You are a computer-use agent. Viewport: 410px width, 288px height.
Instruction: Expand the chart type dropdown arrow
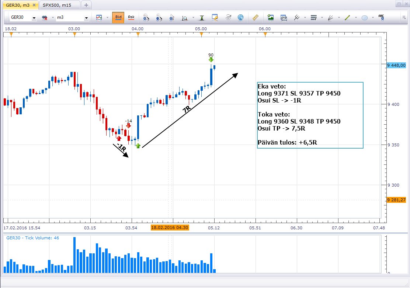107,17
